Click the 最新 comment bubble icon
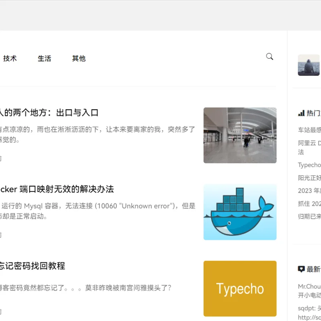 (x=301, y=269)
